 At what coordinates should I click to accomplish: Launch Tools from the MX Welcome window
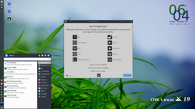click(75, 54)
